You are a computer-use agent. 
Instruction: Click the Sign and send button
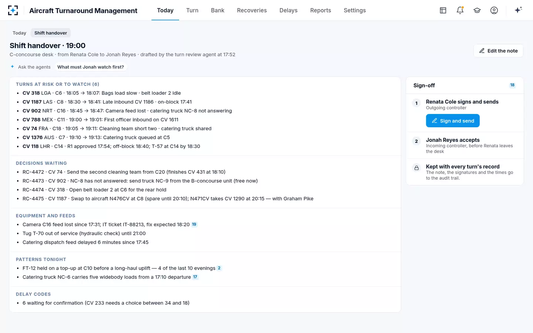point(453,121)
